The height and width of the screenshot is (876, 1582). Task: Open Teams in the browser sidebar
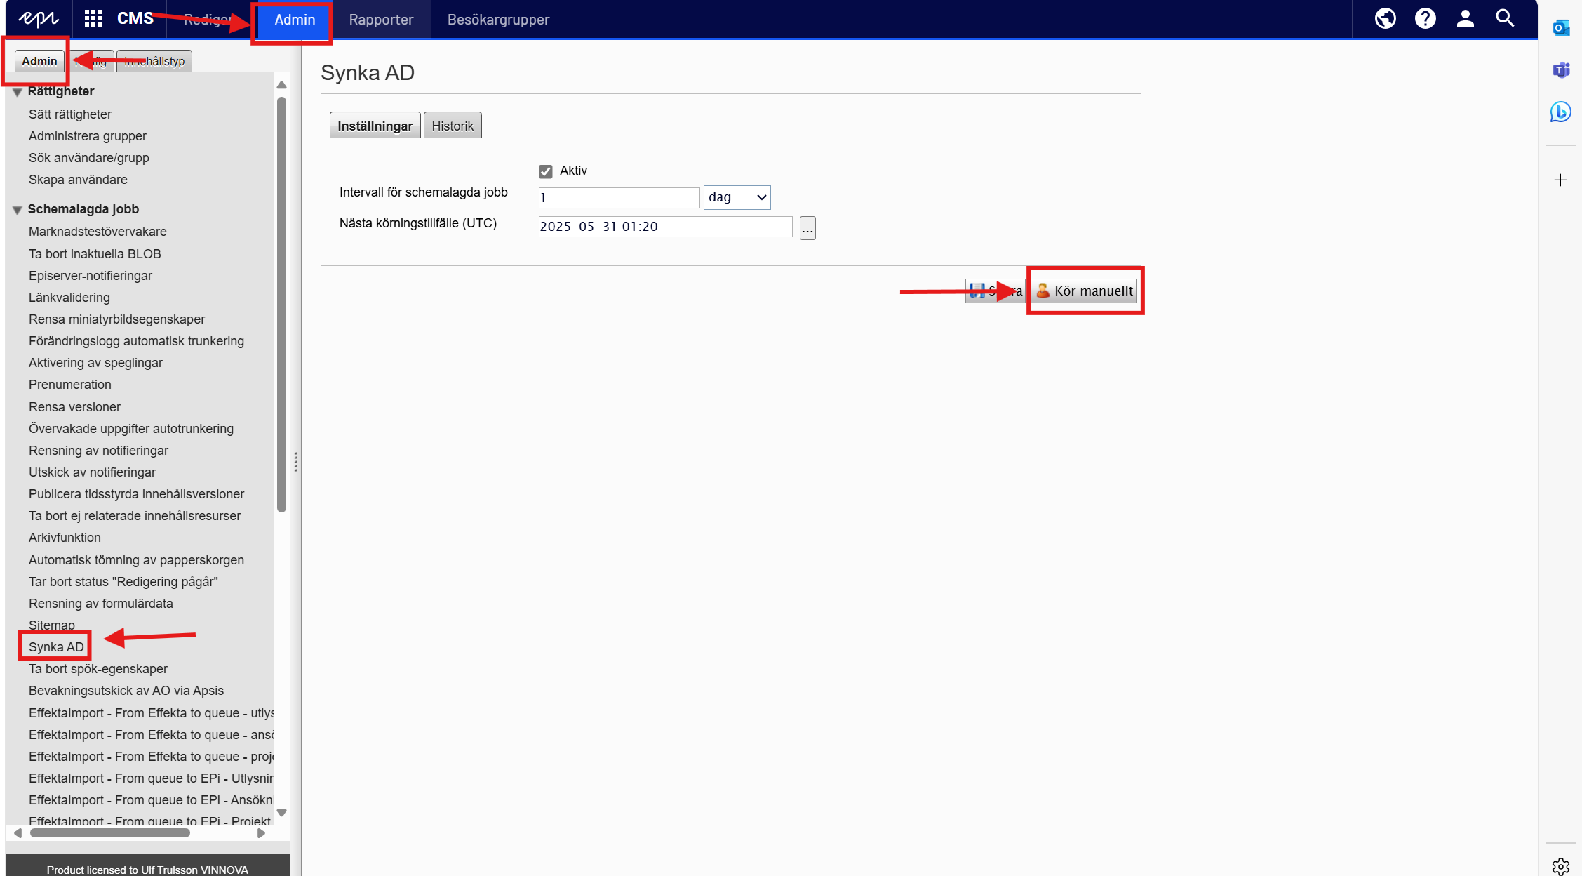click(1560, 70)
